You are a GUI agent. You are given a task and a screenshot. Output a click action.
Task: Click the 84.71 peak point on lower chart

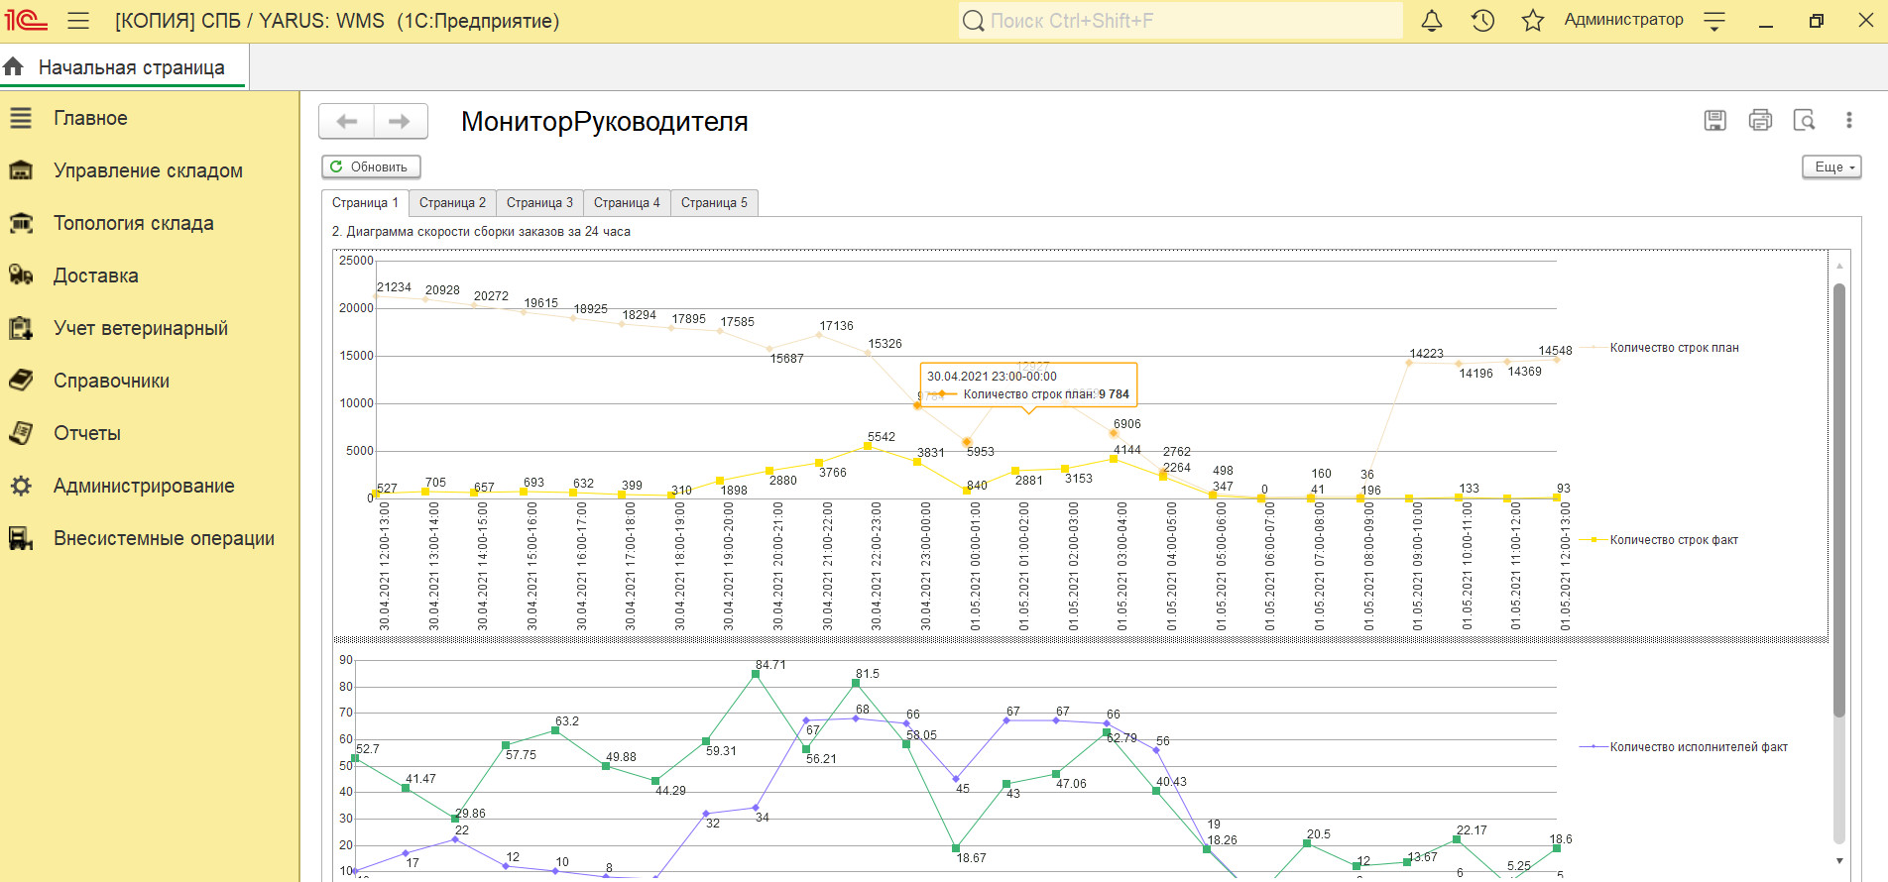(x=756, y=674)
